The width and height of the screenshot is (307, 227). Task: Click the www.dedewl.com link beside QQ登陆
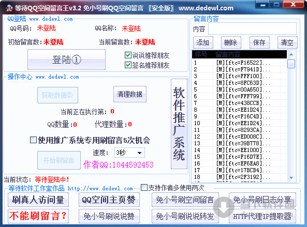point(51,19)
